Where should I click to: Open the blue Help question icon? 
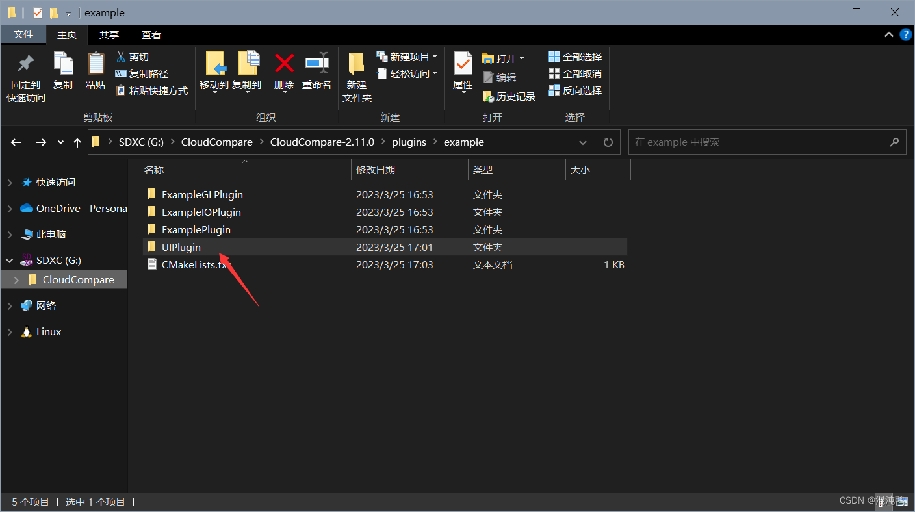[906, 34]
